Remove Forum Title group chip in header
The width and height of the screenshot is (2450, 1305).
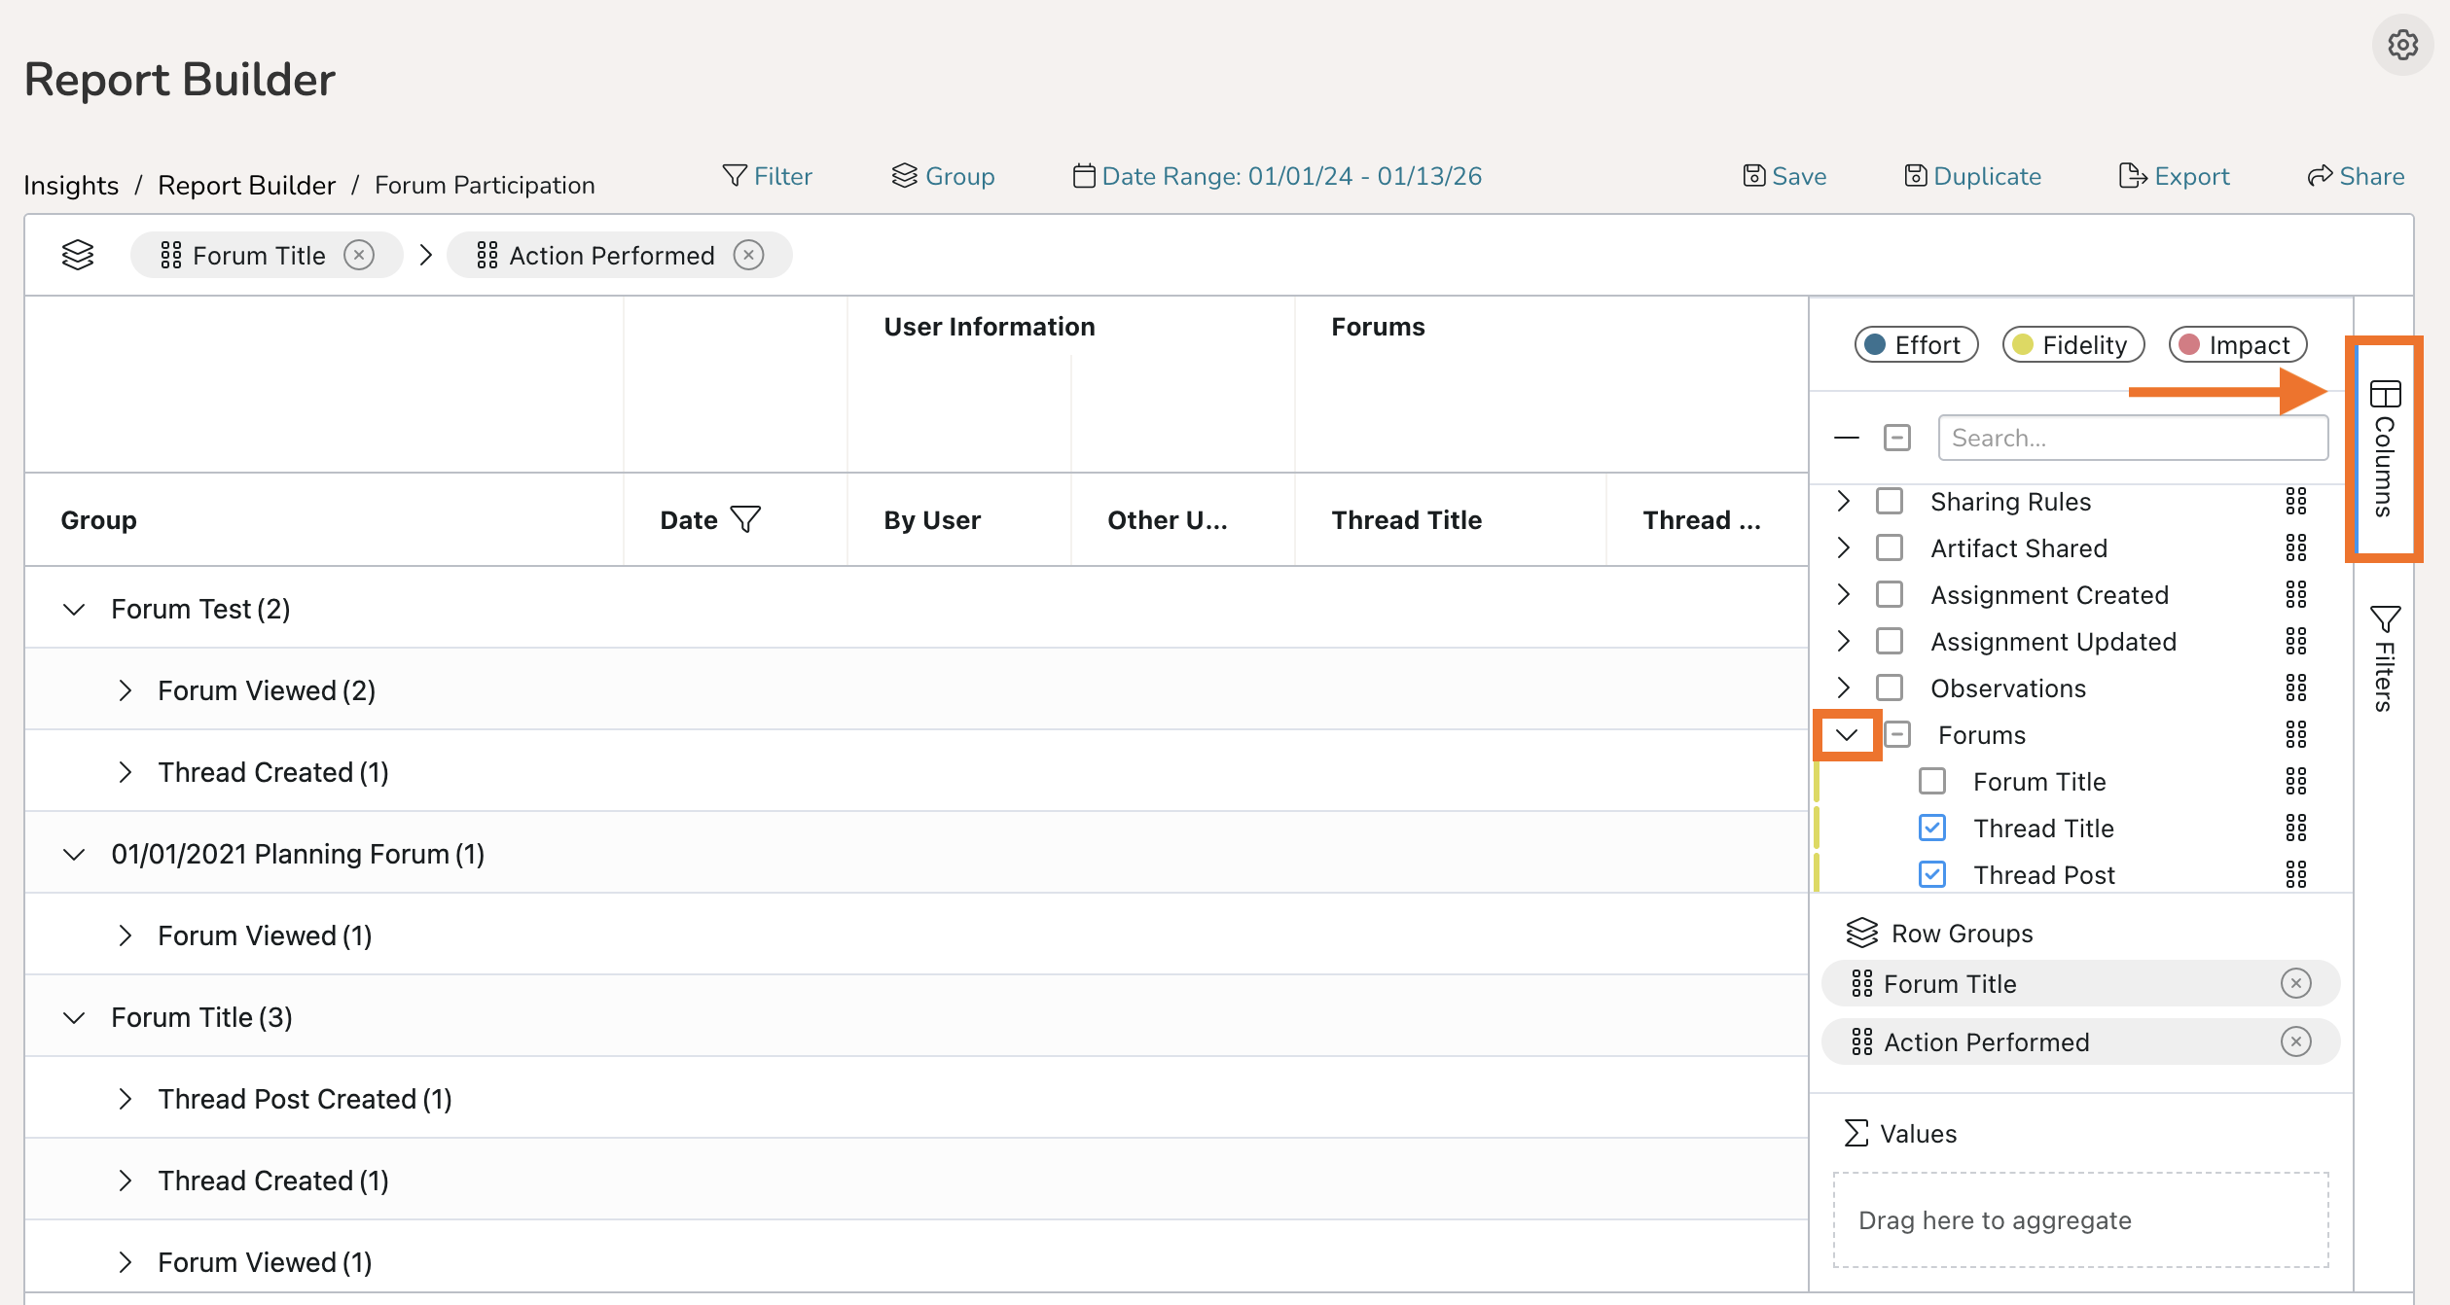pos(359,255)
